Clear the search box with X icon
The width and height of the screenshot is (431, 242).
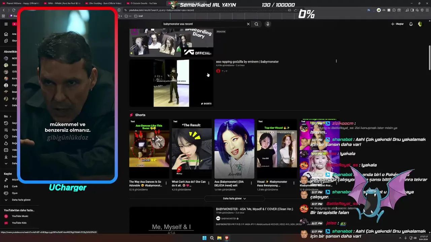tap(248, 24)
